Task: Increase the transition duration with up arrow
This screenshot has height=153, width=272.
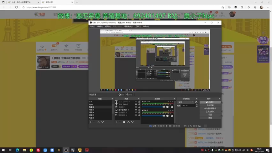Action: (197, 105)
